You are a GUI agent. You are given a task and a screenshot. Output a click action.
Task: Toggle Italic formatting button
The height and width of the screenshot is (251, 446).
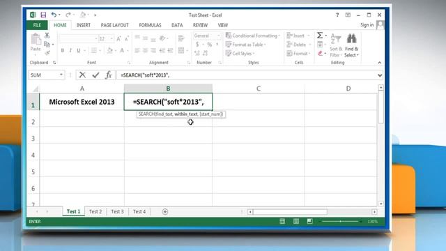70,51
